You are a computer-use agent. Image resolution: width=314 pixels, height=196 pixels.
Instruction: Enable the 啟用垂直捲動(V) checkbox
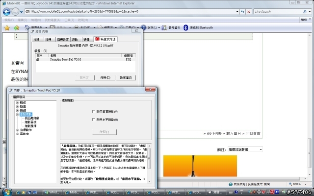point(94,111)
